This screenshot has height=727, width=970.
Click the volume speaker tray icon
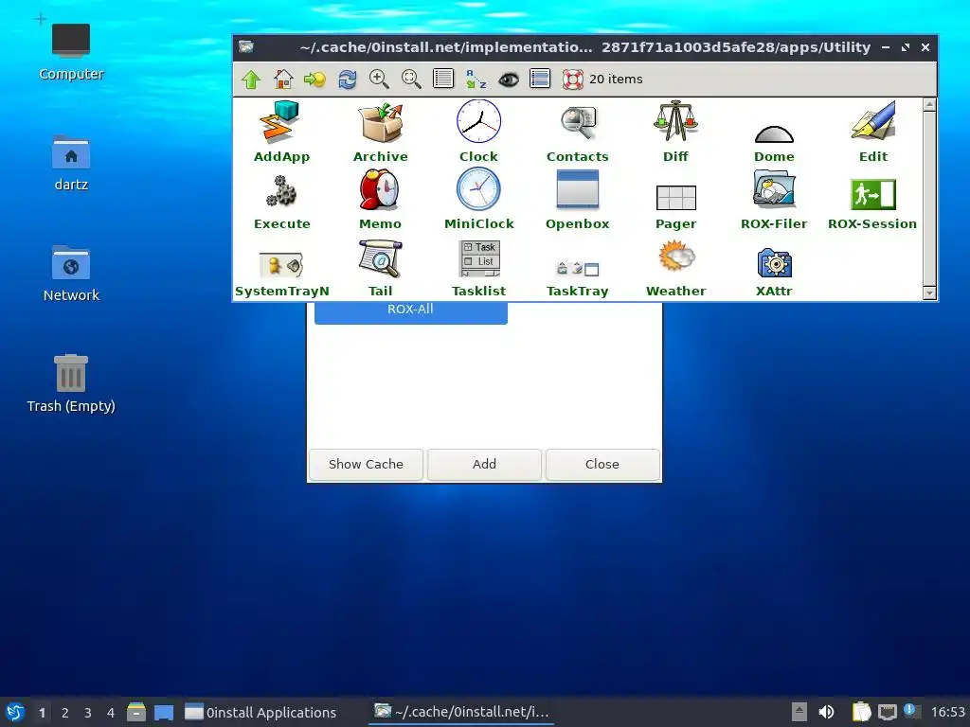coord(826,712)
